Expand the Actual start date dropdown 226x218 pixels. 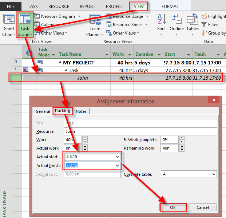point(117,157)
